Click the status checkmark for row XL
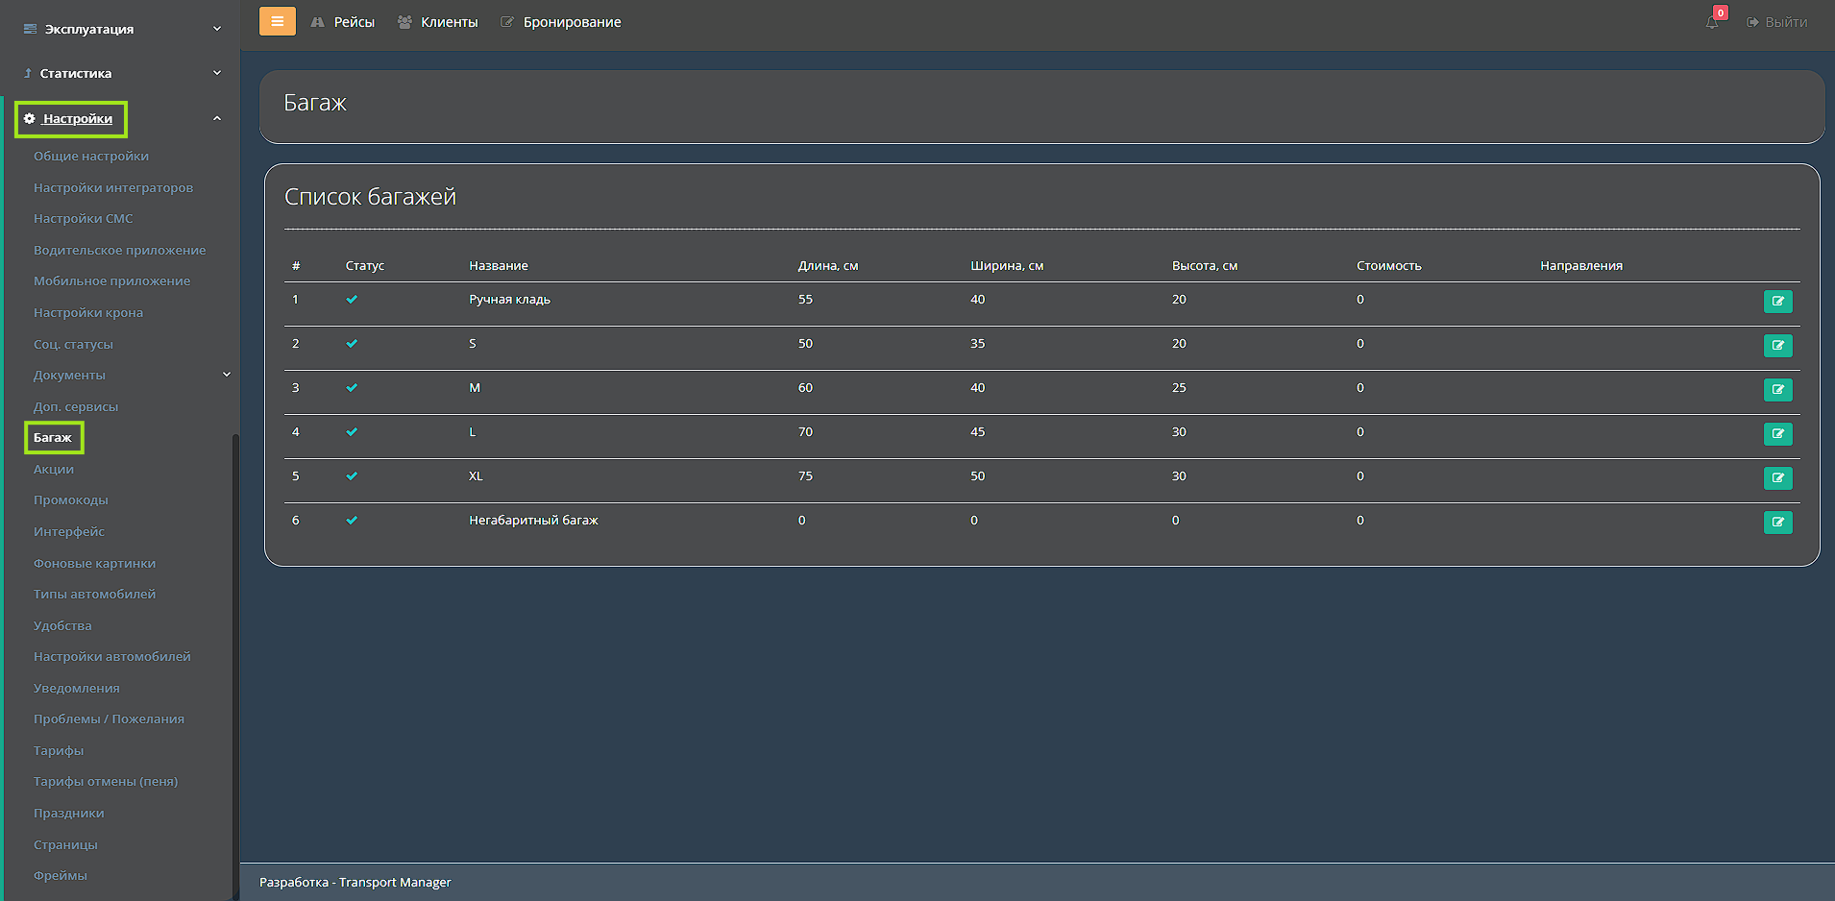1835x901 pixels. (352, 476)
